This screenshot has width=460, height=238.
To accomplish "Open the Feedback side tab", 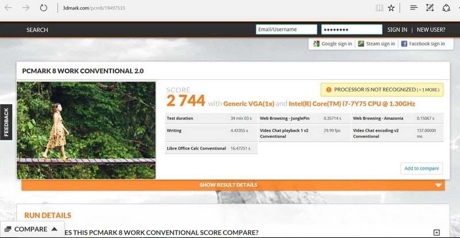I will pos(6,122).
